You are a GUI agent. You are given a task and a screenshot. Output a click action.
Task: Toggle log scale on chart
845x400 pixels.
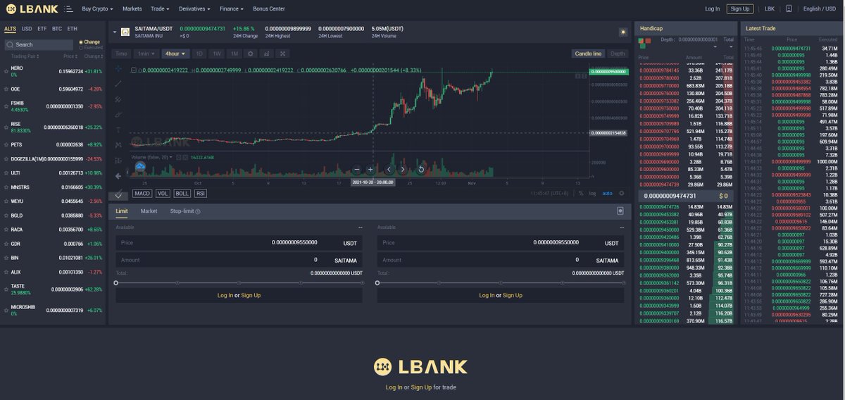tap(592, 192)
